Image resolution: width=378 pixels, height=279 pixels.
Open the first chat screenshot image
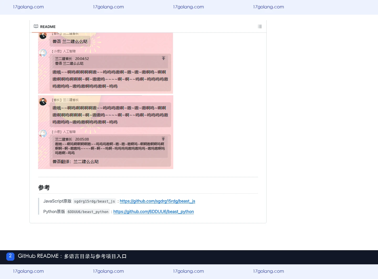click(x=106, y=63)
